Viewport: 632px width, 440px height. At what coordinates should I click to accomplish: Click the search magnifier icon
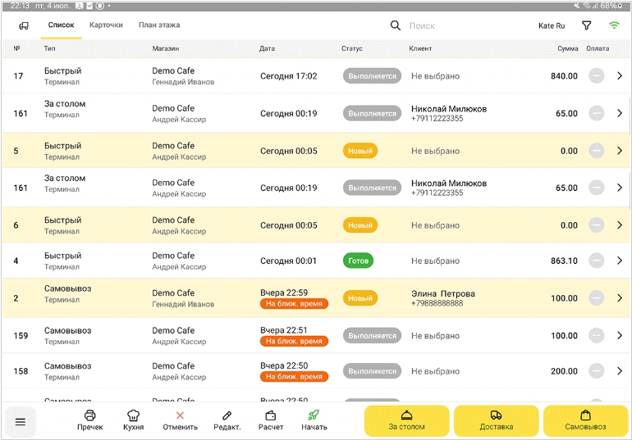396,25
